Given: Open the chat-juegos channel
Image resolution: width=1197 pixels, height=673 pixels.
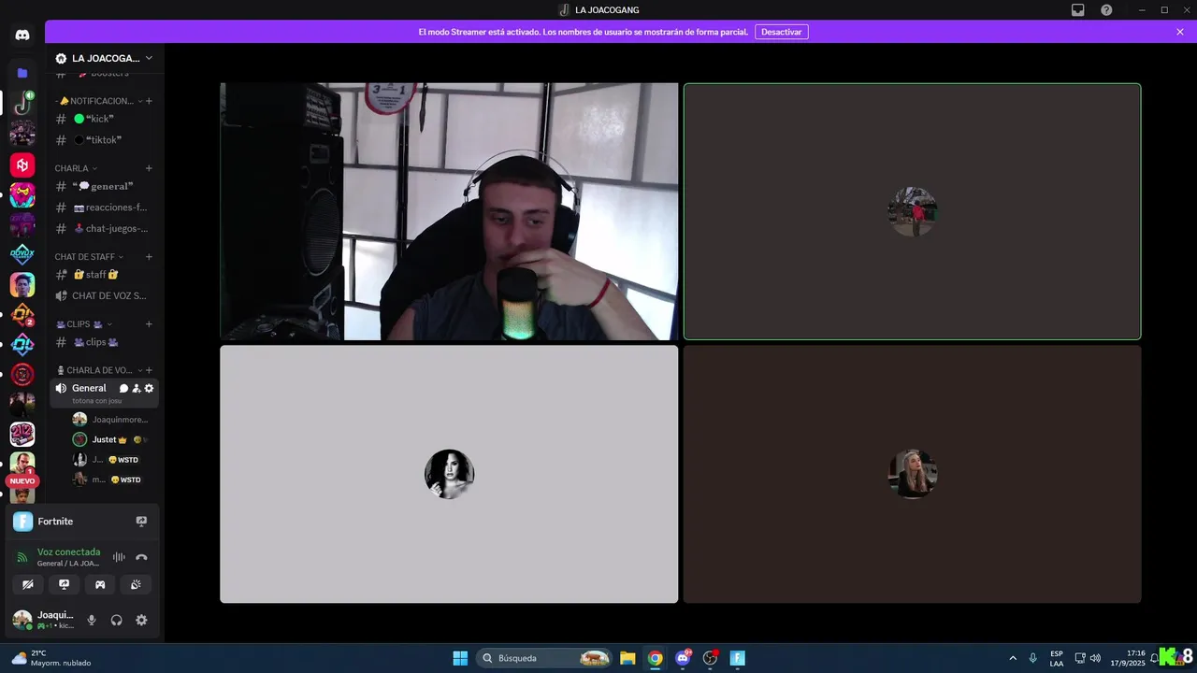Looking at the screenshot, I should [x=104, y=228].
